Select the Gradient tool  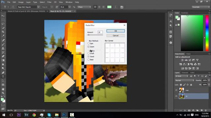(x=3, y=60)
